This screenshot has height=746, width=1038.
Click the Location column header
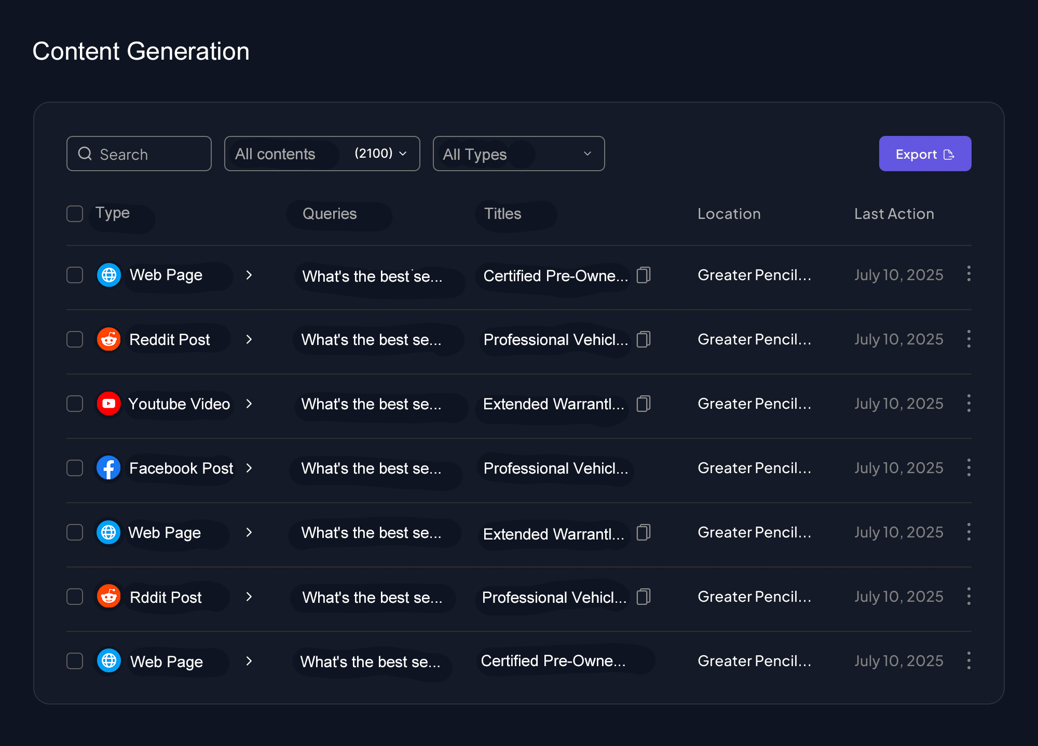pos(729,214)
